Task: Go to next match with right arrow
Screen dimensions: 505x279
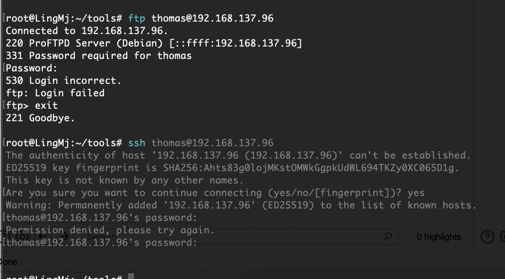Action: [63, 237]
